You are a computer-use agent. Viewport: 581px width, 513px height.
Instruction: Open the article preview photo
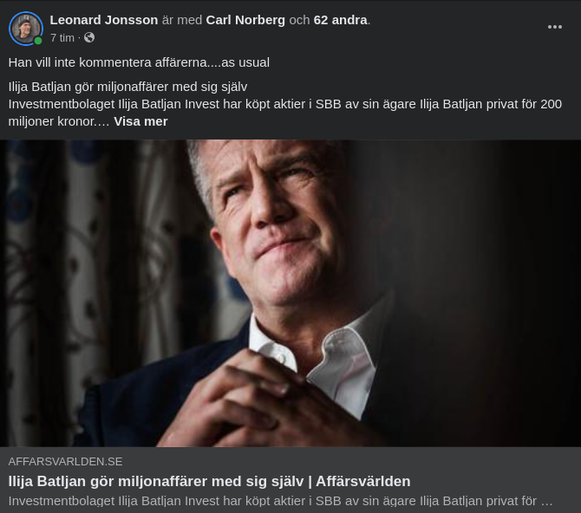tap(290, 293)
